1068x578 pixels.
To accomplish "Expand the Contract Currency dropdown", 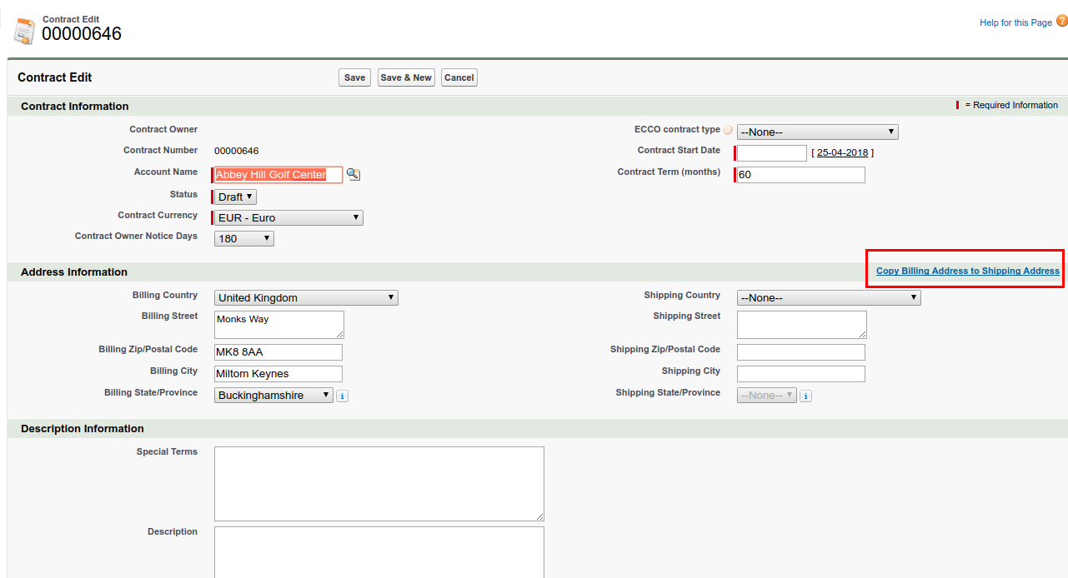I will click(288, 218).
